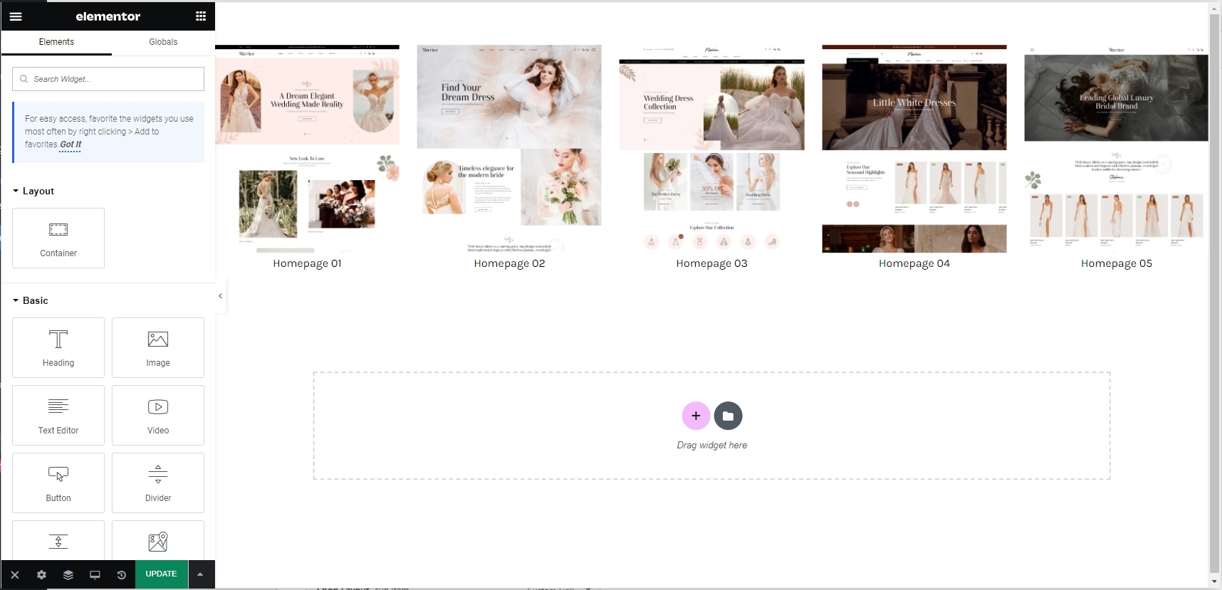Image resolution: width=1222 pixels, height=590 pixels.
Task: Click the Search Widget input field
Action: [x=108, y=79]
